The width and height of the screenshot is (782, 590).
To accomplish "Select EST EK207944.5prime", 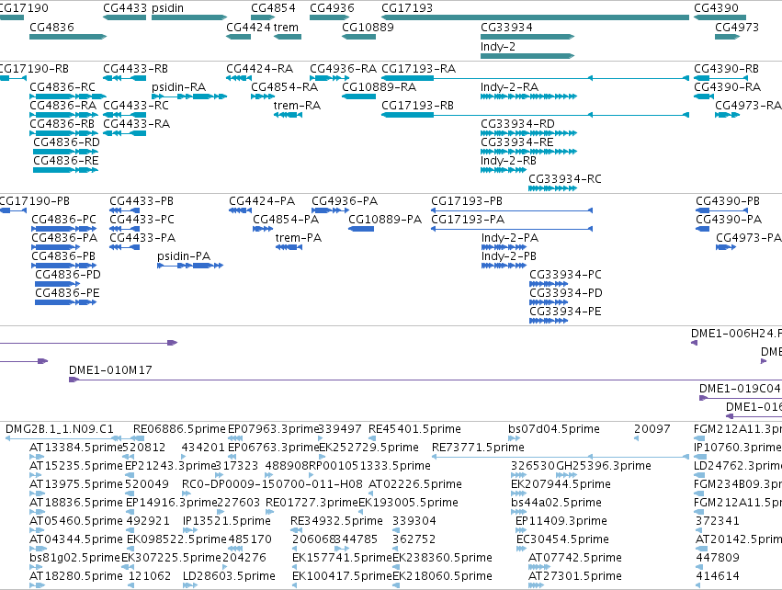I will 561,484.
